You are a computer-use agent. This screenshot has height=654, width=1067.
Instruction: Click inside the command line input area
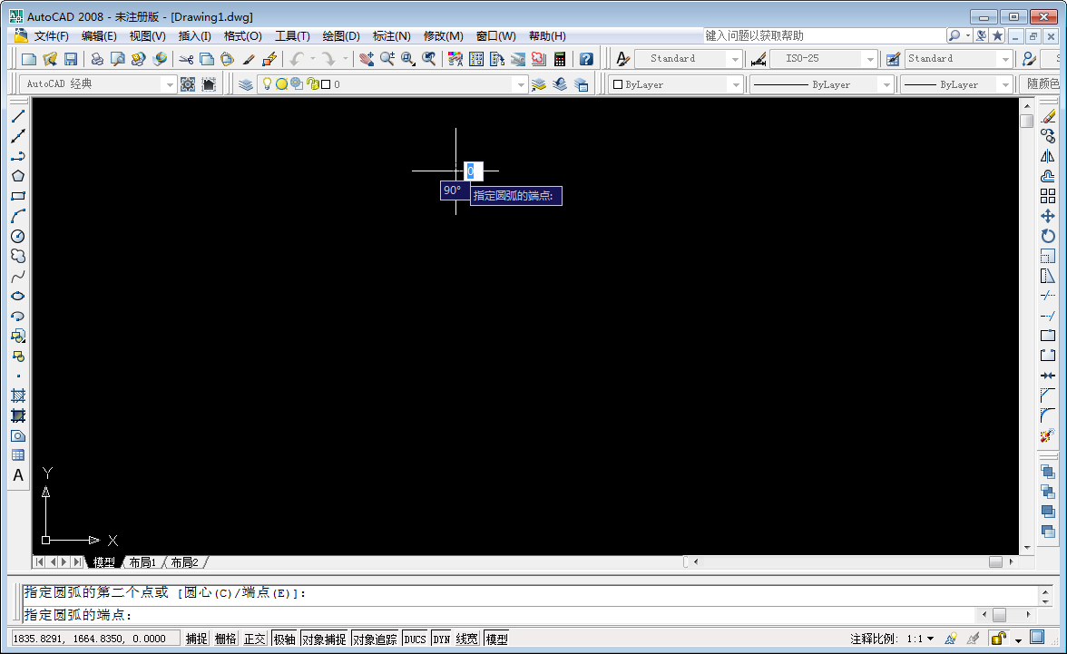pyautogui.click(x=363, y=613)
